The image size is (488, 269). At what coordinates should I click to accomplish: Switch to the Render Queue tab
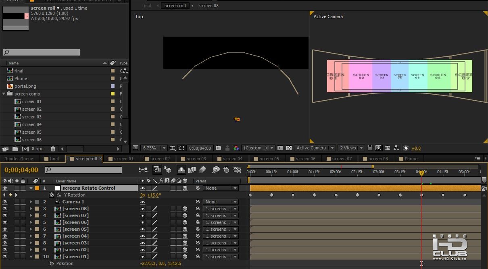tap(19, 159)
